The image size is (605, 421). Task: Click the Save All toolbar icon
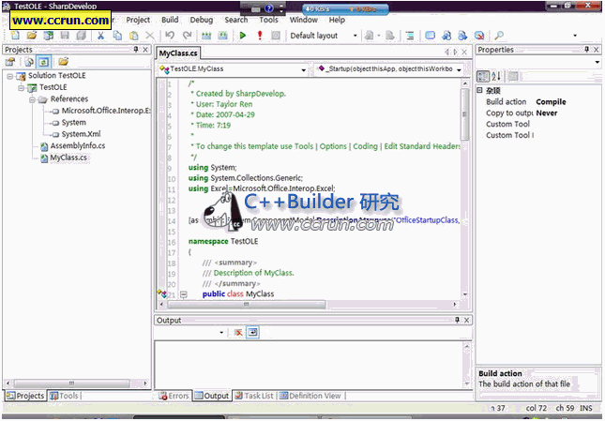pyautogui.click(x=81, y=36)
